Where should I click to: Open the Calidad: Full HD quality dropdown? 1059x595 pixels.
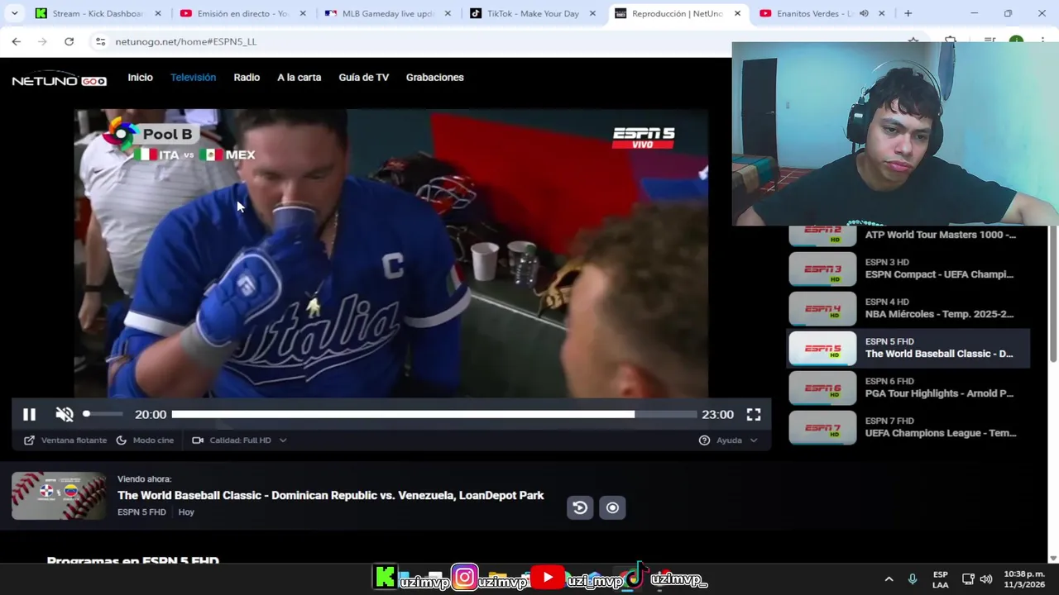[239, 440]
